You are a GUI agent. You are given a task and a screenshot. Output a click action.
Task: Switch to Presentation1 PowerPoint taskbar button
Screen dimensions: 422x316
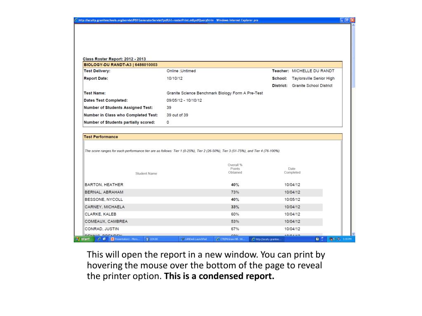pos(125,239)
